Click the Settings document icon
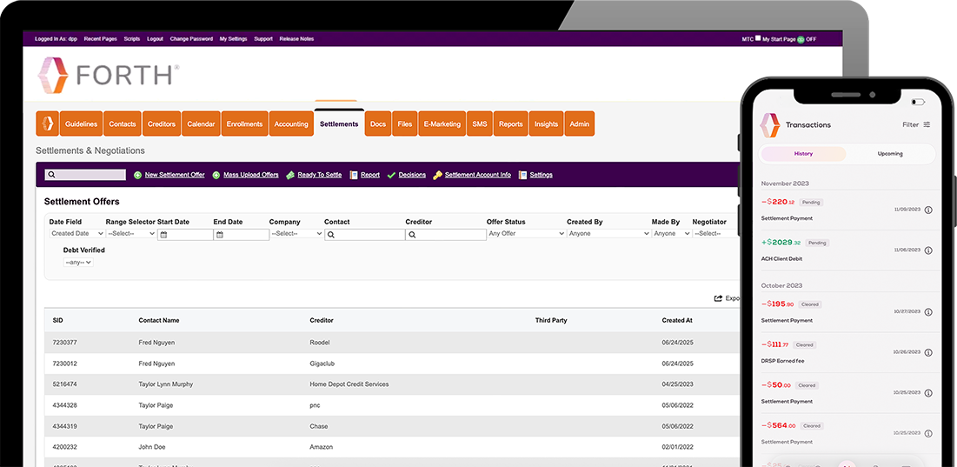Screen dimensions: 957x467 (x=522, y=175)
